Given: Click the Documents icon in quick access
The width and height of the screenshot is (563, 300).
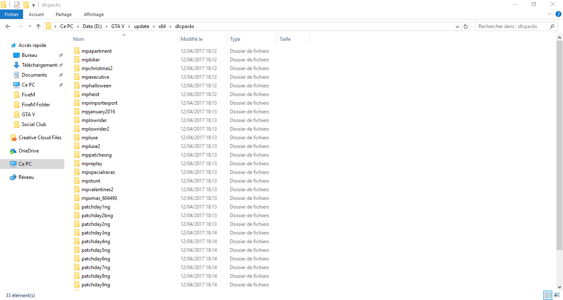Looking at the screenshot, I should tap(16, 75).
